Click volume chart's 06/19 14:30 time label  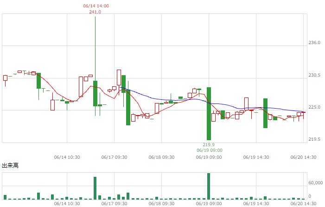coord(256,203)
